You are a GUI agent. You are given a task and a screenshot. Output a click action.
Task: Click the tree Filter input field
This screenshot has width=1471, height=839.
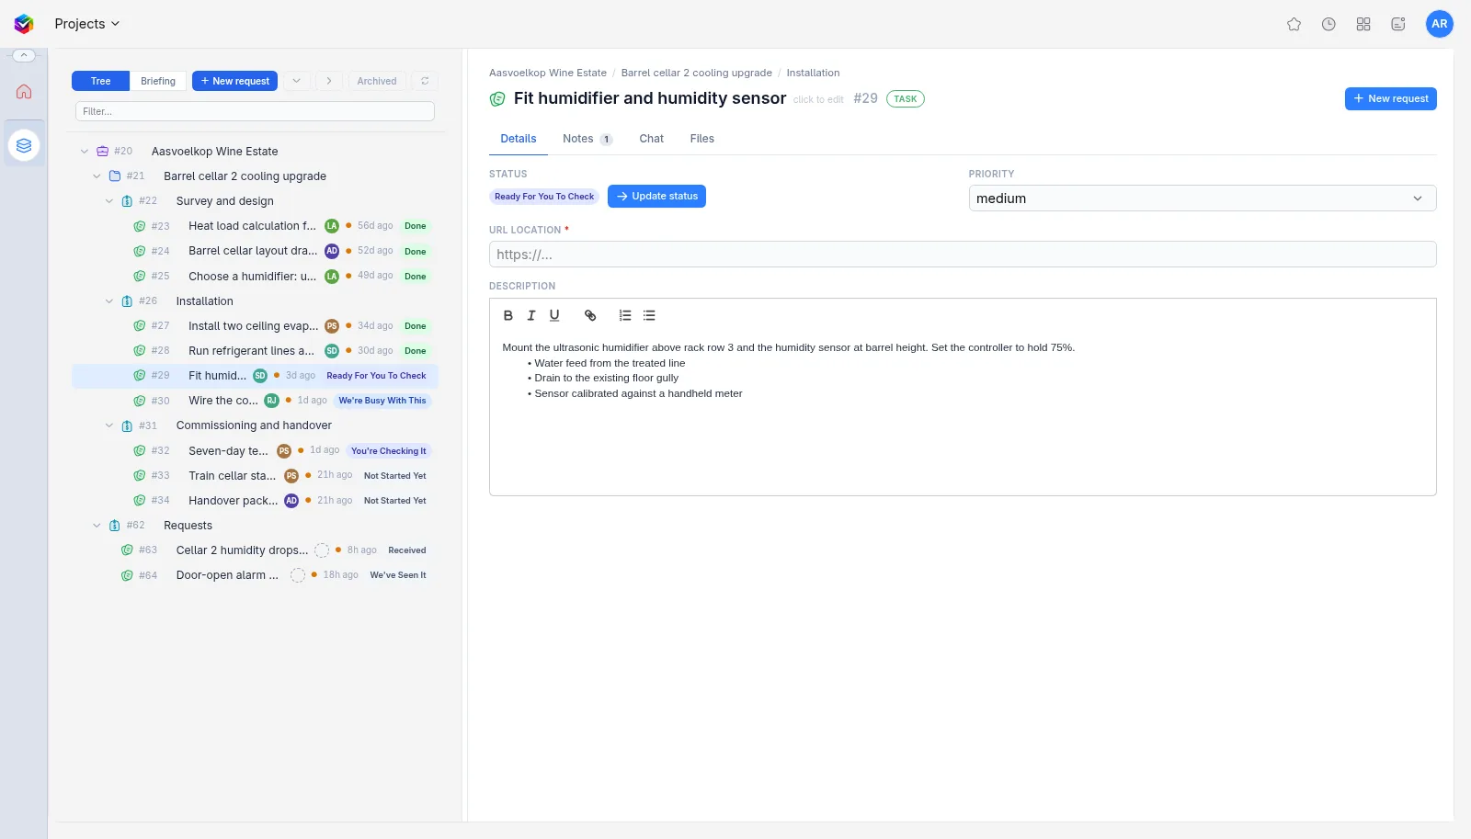click(255, 111)
